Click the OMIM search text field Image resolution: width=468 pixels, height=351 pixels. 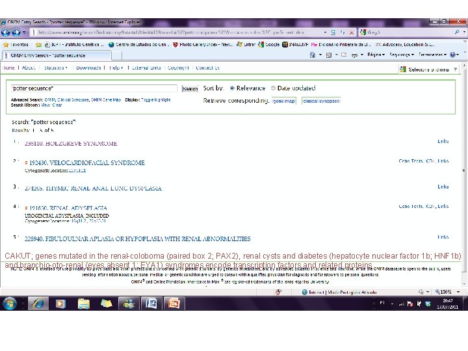94,88
